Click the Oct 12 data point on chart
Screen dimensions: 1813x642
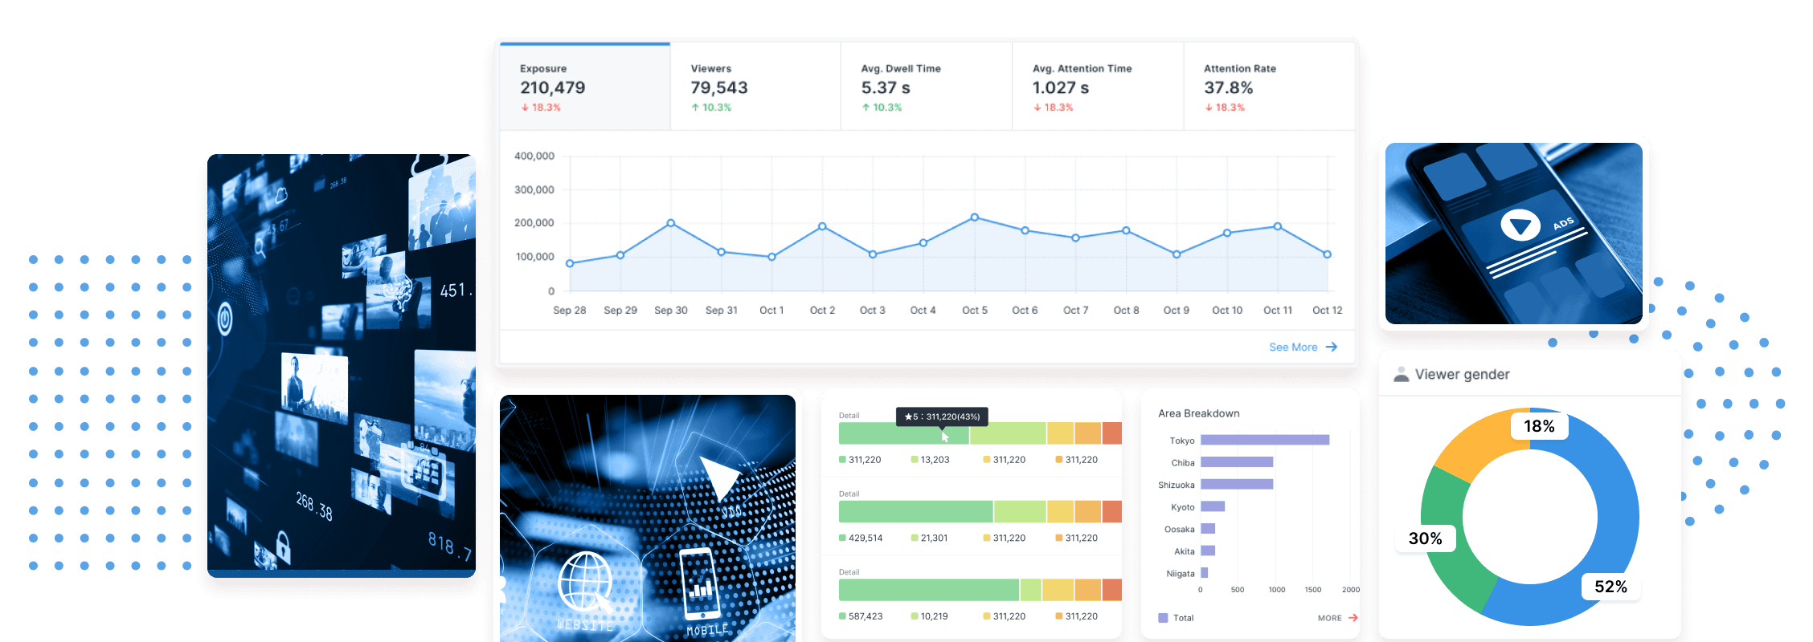tap(1328, 254)
